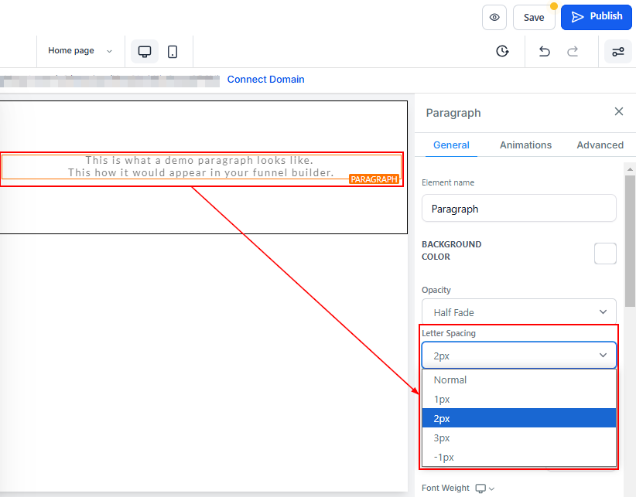Open the Advanced tab

(600, 145)
